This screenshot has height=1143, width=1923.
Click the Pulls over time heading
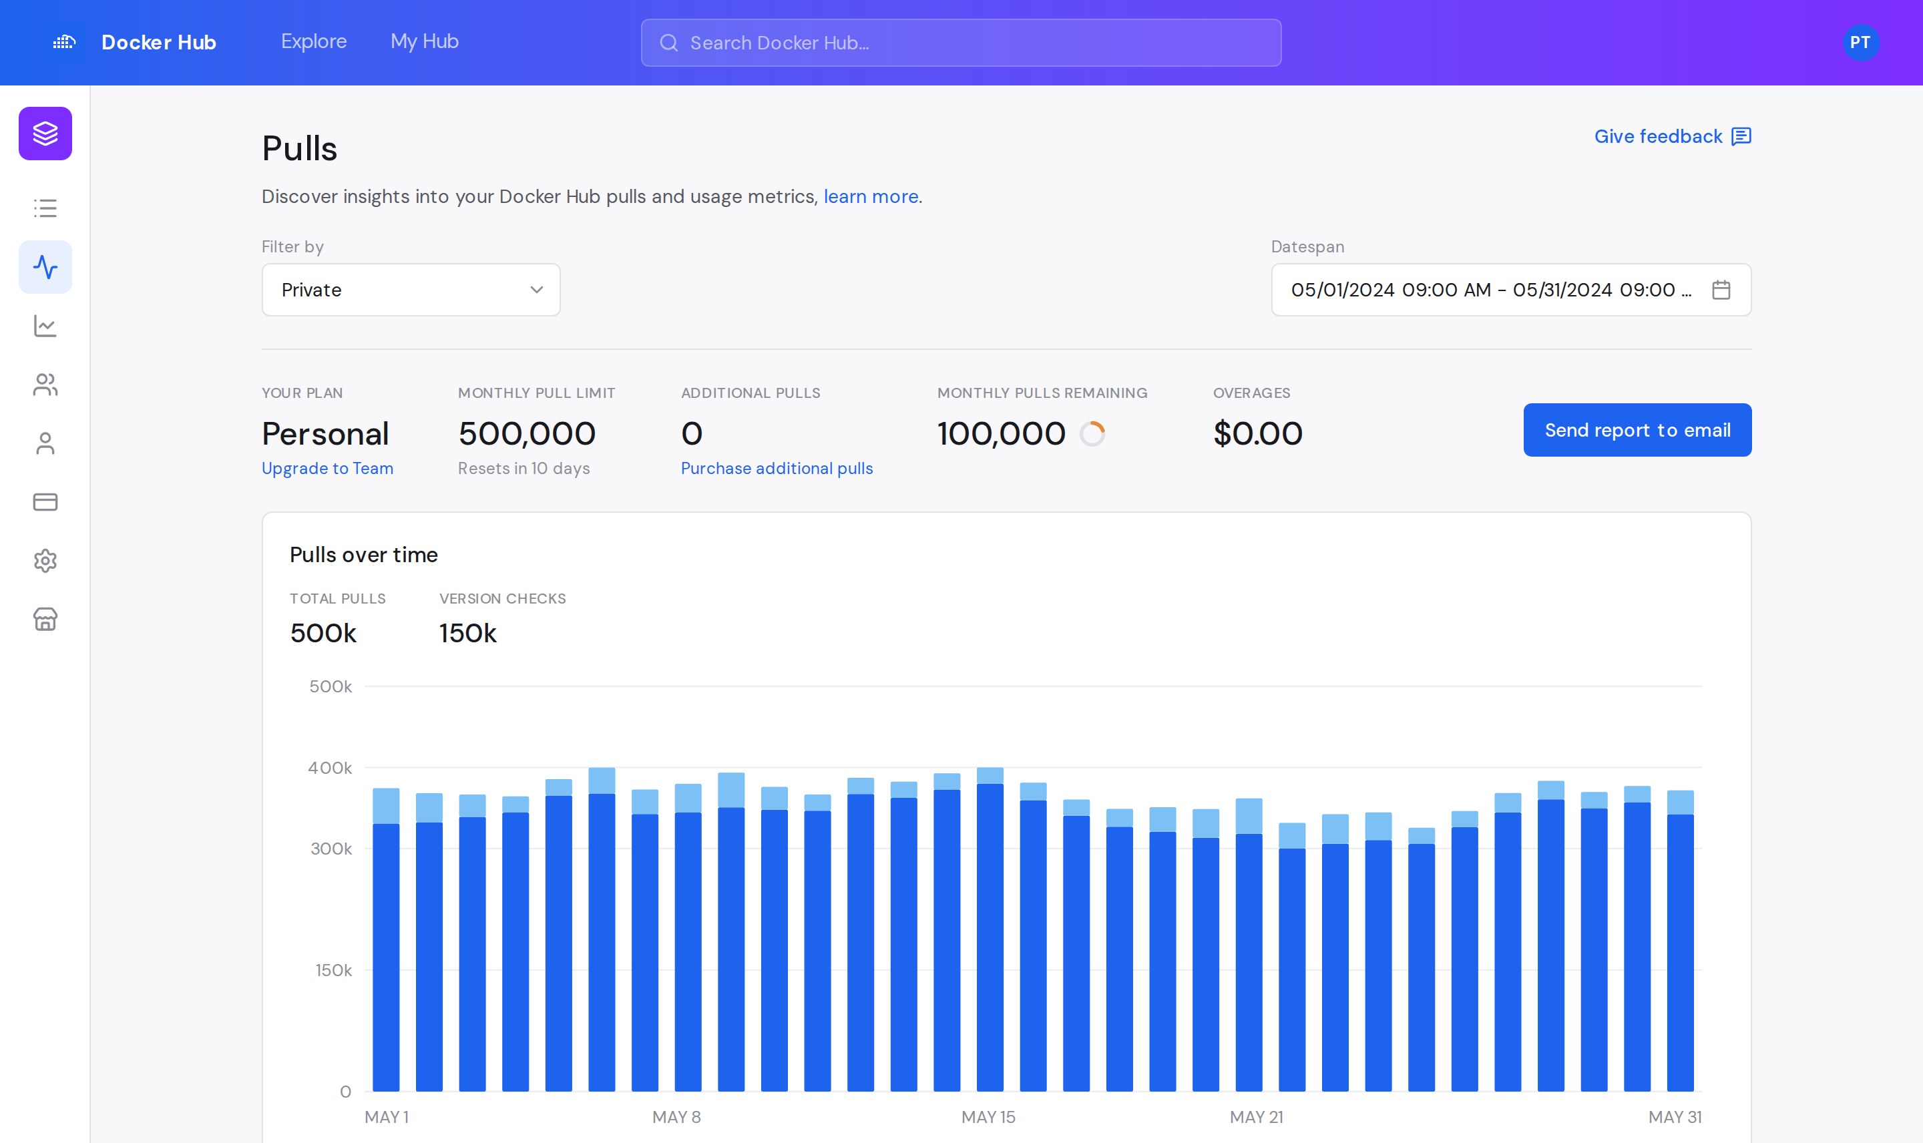tap(363, 555)
